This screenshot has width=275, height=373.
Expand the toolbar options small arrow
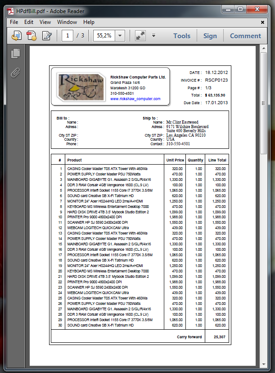point(153,36)
